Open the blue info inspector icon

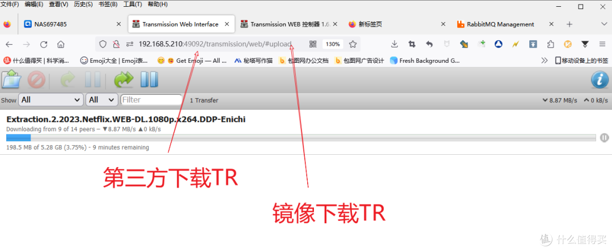point(600,80)
